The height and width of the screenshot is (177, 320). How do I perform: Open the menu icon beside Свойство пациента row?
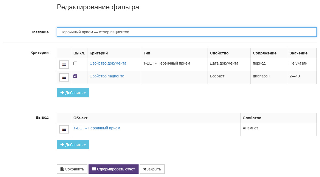click(x=64, y=77)
